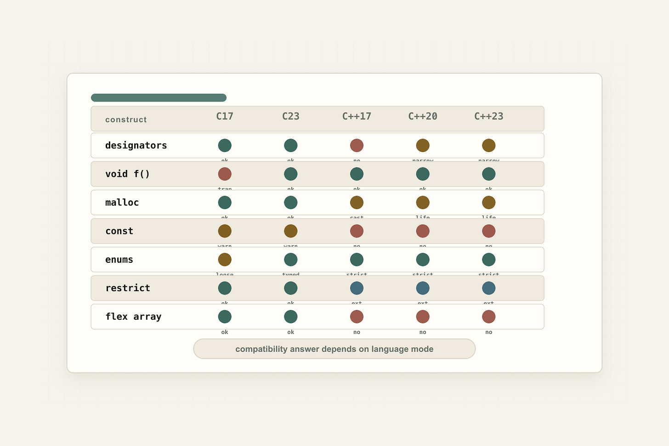Select the flex array C23 status dot
The image size is (669, 446).
(x=291, y=316)
